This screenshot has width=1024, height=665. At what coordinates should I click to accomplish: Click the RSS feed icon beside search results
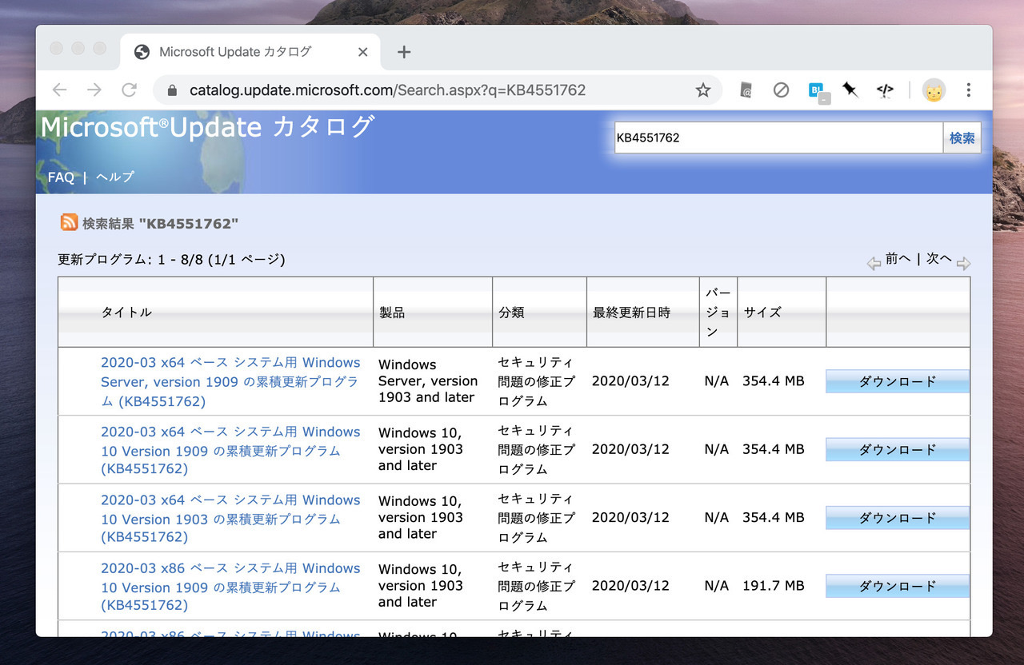[x=70, y=223]
